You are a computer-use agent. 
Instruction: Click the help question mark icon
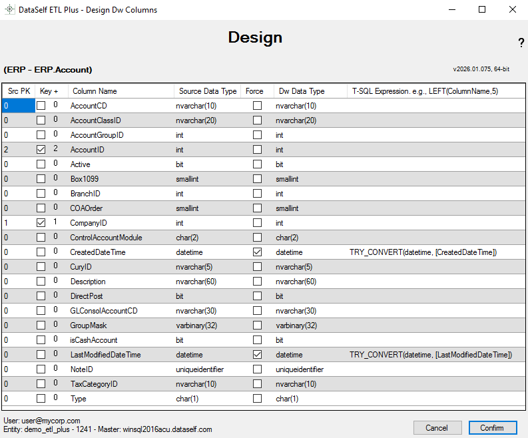pos(521,43)
